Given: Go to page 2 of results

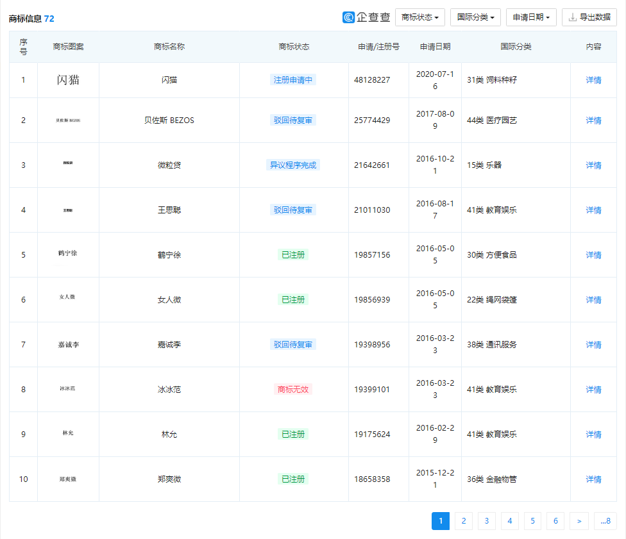Looking at the screenshot, I should coord(464,521).
